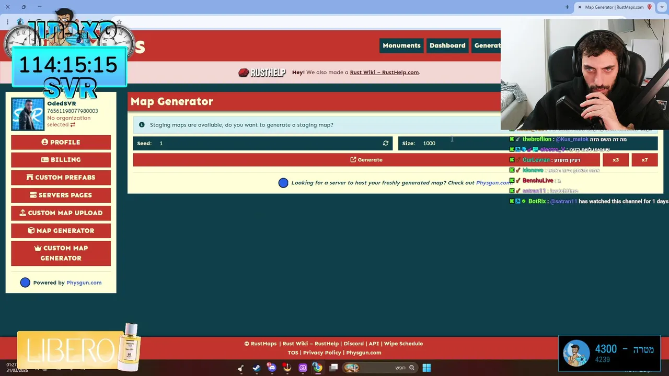Open the footer Physgun.com link
This screenshot has width=669, height=376.
(x=364, y=352)
